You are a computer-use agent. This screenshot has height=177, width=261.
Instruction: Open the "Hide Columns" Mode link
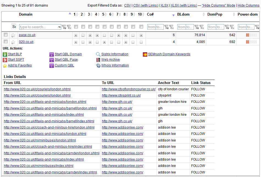[219, 5]
